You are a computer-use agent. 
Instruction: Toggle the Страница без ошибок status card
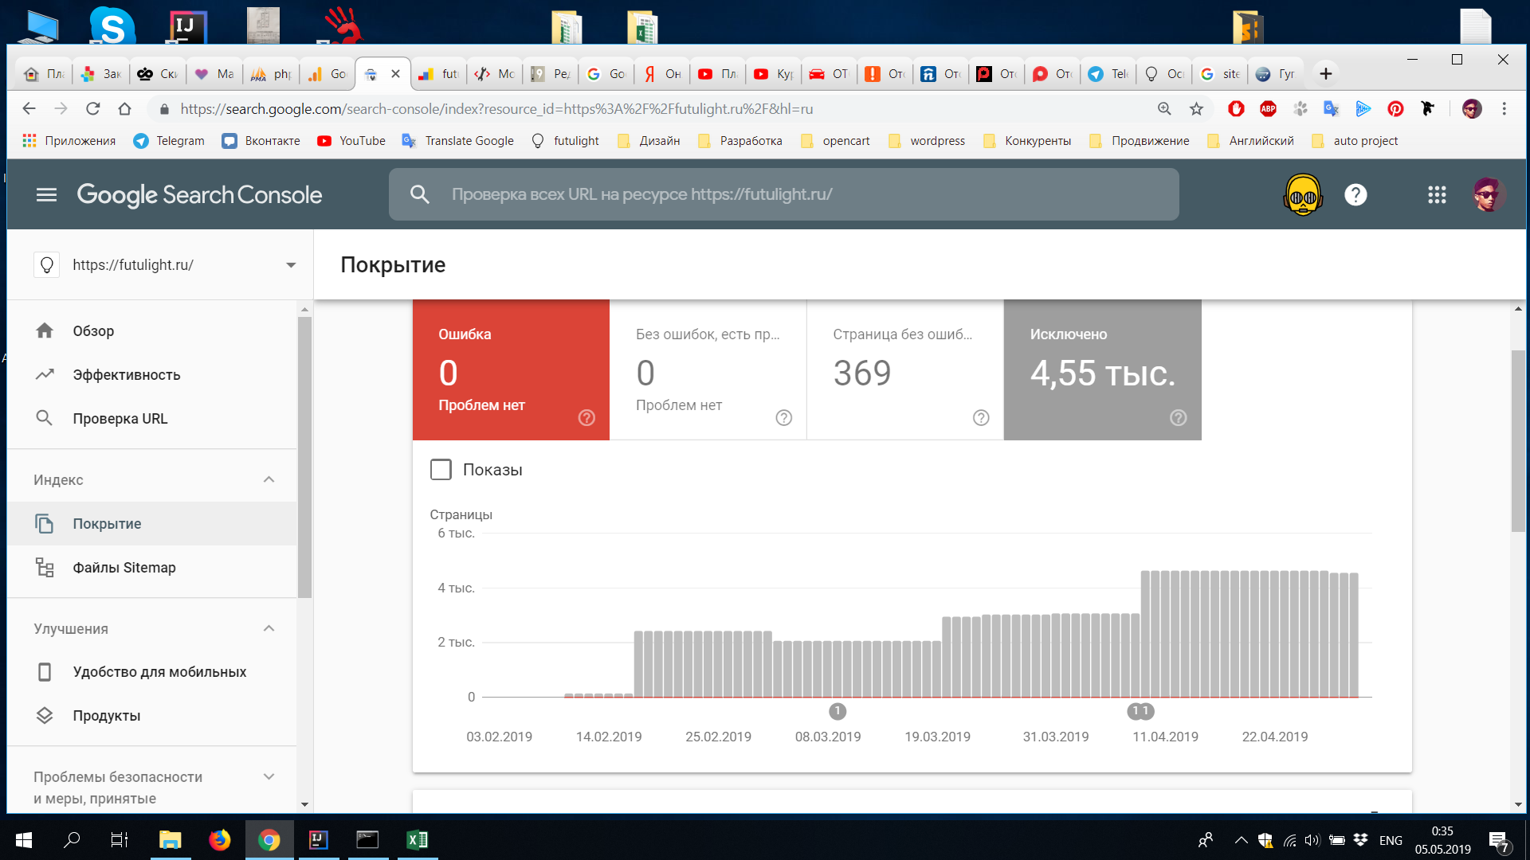[x=904, y=369]
